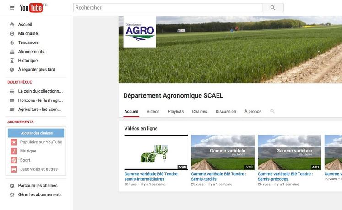Click the Sport channel icon
Viewport: 342px width, 210px height.
[x=14, y=160]
